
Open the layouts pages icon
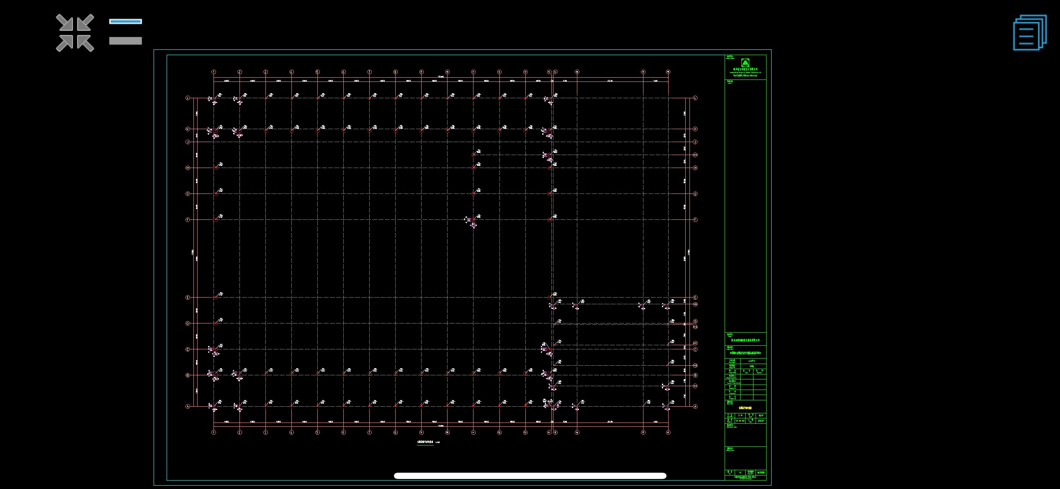coord(1029,33)
